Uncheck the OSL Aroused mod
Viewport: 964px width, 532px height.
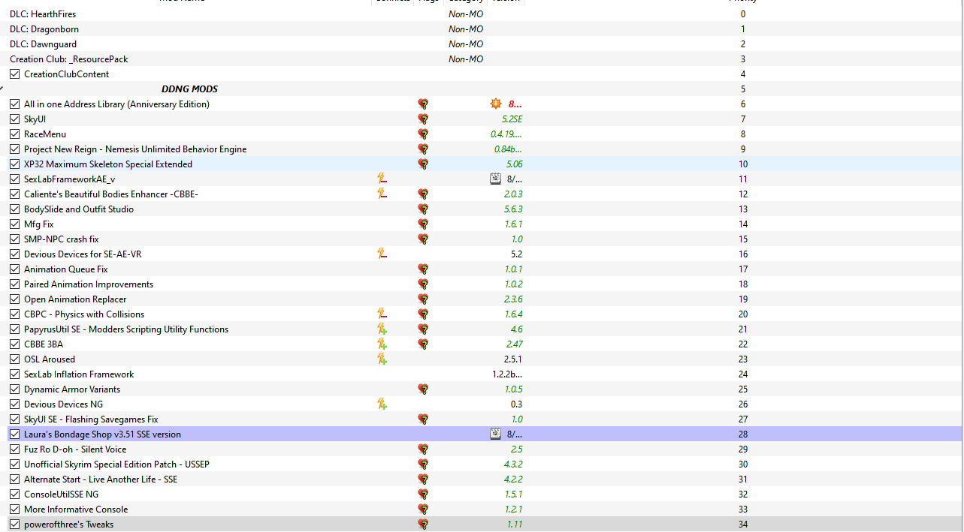[x=15, y=359]
